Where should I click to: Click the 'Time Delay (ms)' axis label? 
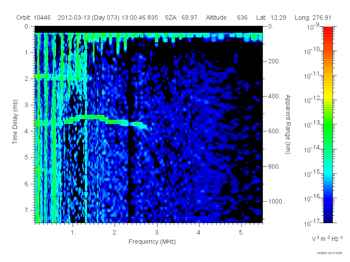15,122
